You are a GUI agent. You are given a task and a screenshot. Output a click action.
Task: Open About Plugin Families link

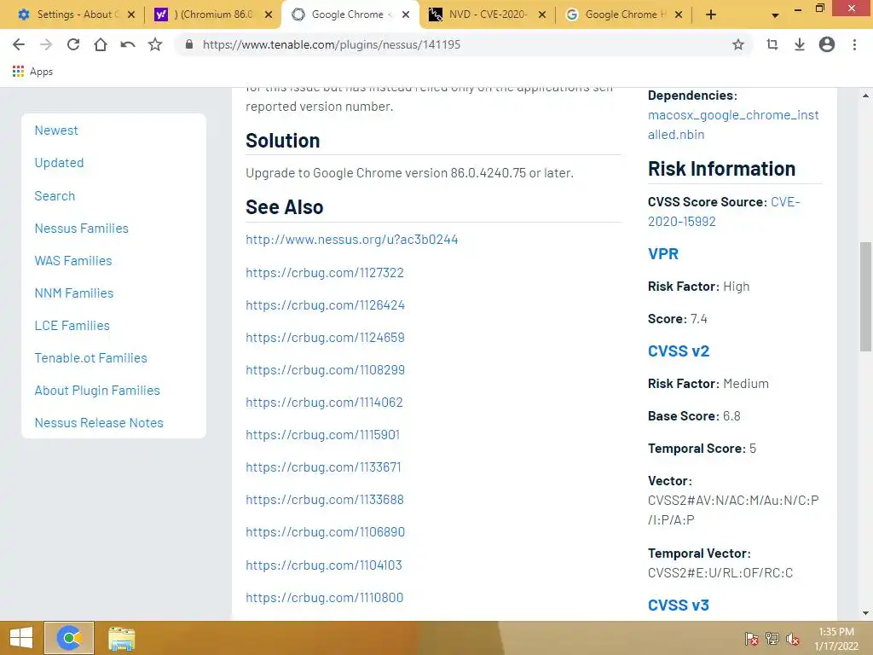pos(97,391)
